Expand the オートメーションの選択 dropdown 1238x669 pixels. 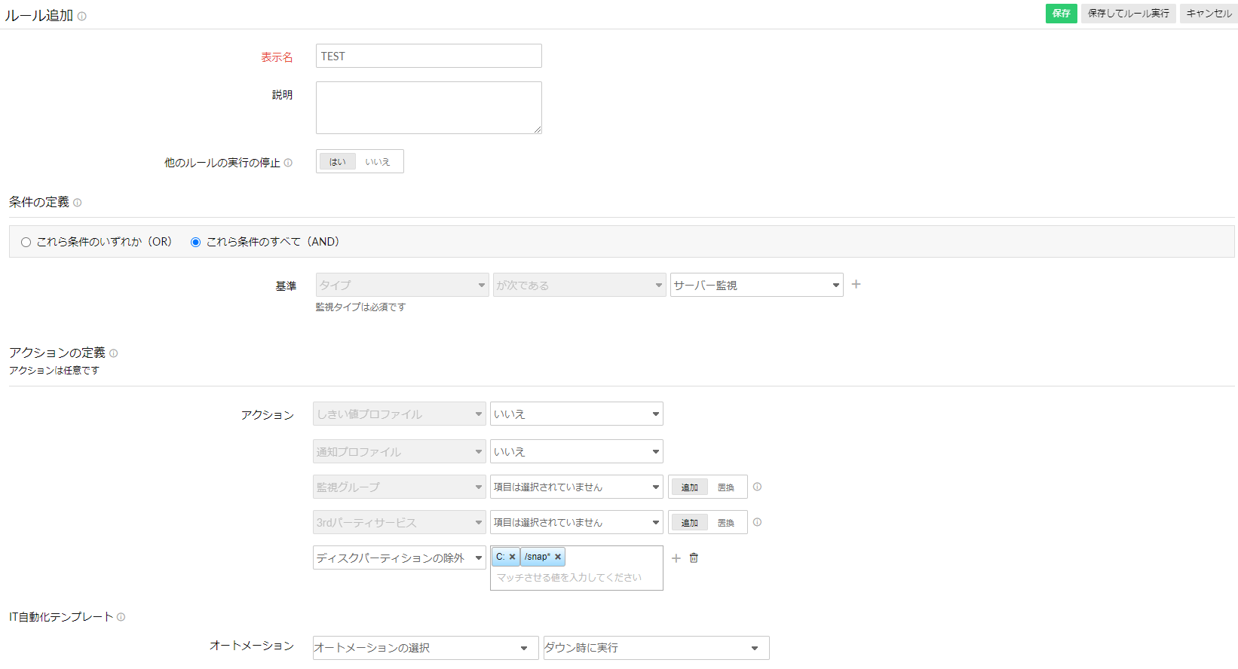(x=421, y=648)
